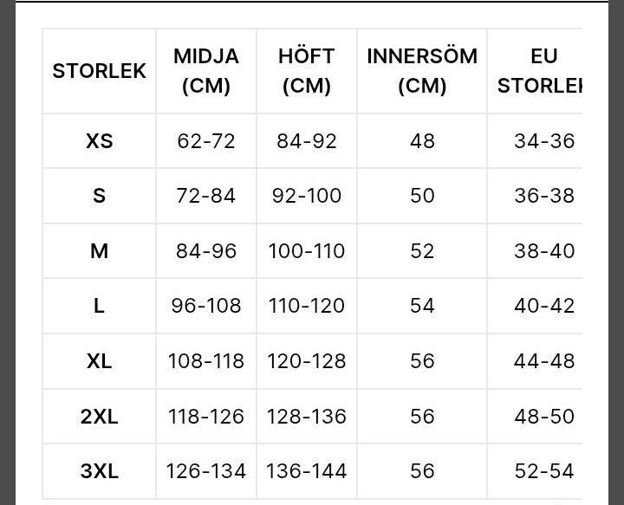Click the HÖFT (CM) column header
Image resolution: width=624 pixels, height=505 pixels.
click(x=307, y=71)
